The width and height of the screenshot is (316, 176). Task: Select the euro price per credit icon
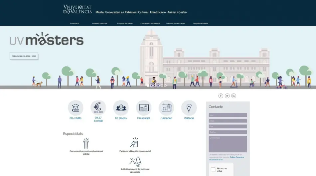[x=98, y=108]
